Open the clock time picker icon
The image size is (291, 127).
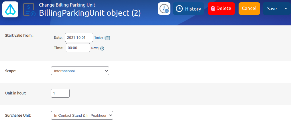pyautogui.click(x=102, y=48)
